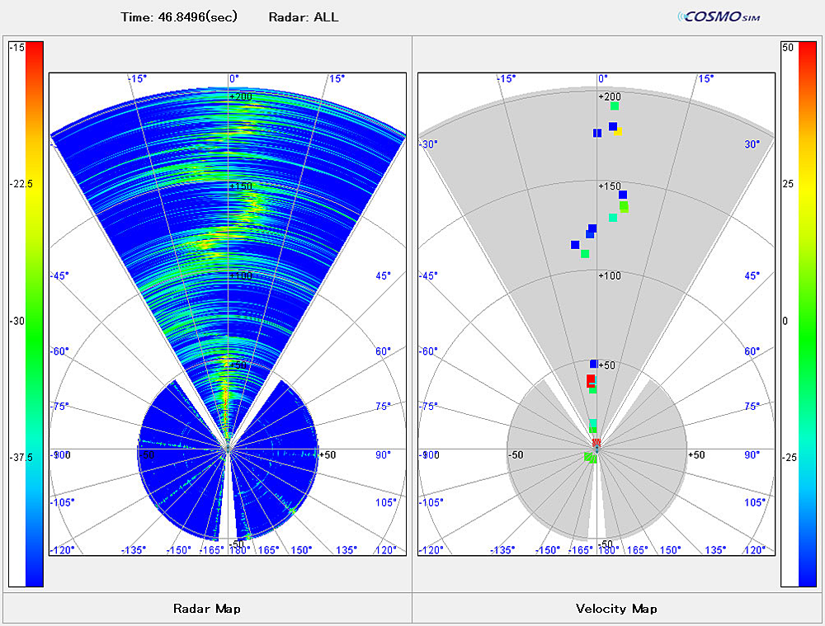This screenshot has width=825, height=626.
Task: Click the -15° bearing label on Velocity Map
Action: pos(507,78)
